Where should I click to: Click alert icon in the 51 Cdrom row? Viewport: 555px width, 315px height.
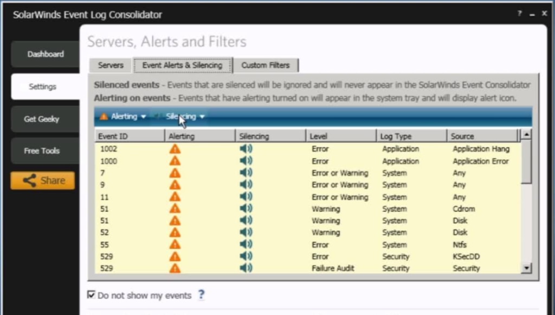(175, 208)
